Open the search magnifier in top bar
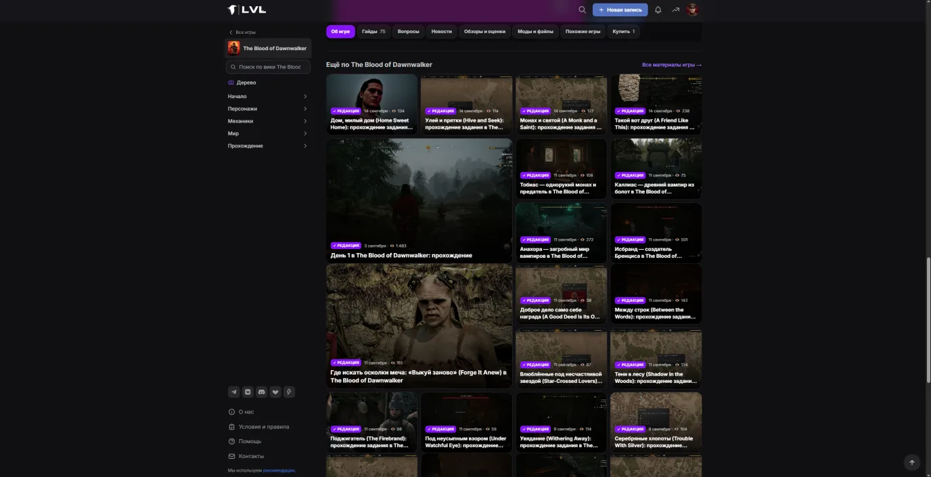Screen dimensions: 931x477 [x=582, y=10]
